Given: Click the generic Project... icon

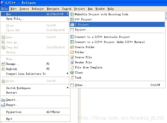Looking at the screenshot, I should [72, 29].
